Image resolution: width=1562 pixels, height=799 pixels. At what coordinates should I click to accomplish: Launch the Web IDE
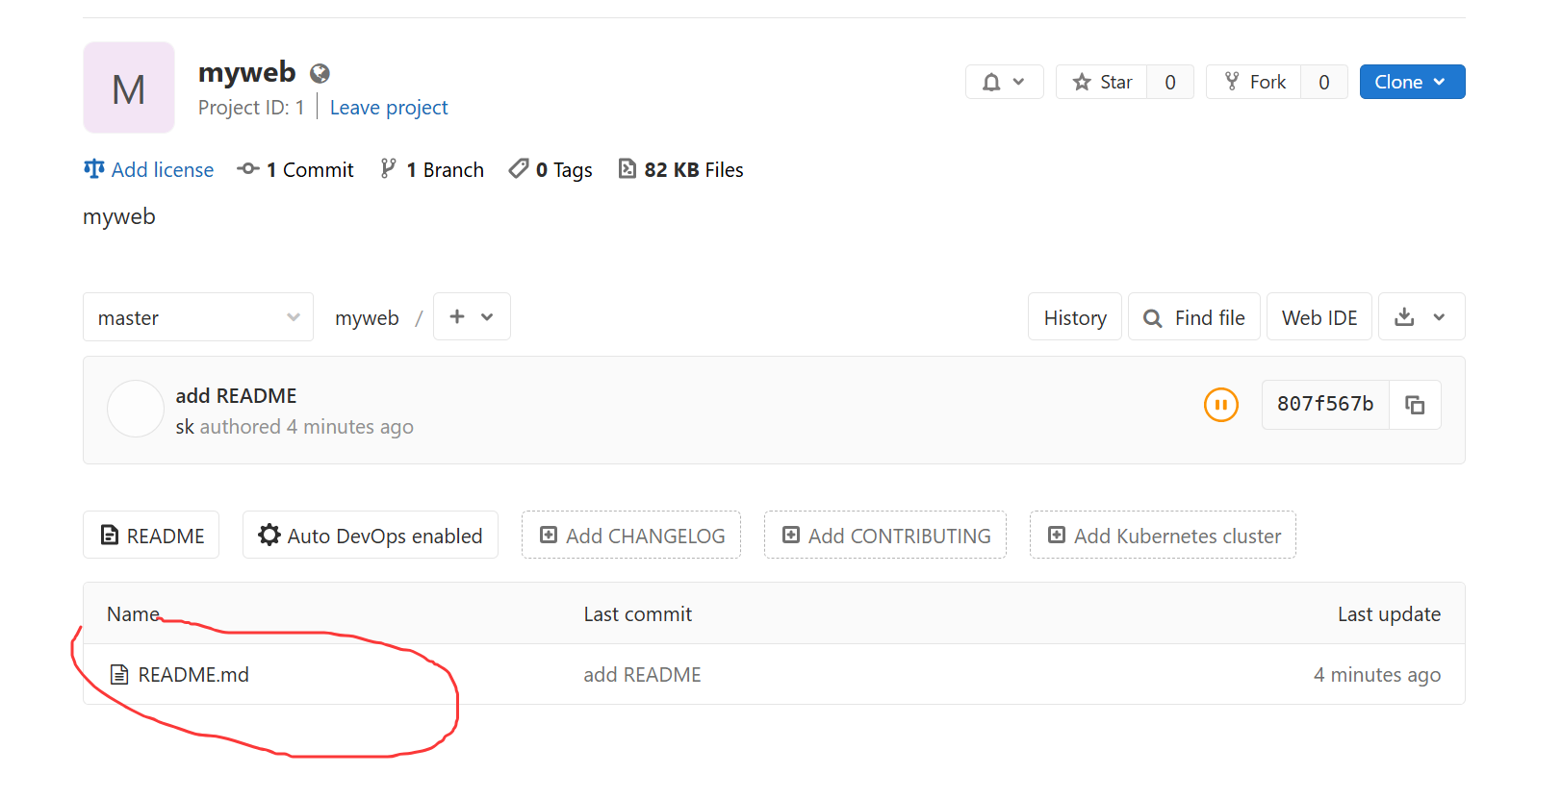[1319, 317]
